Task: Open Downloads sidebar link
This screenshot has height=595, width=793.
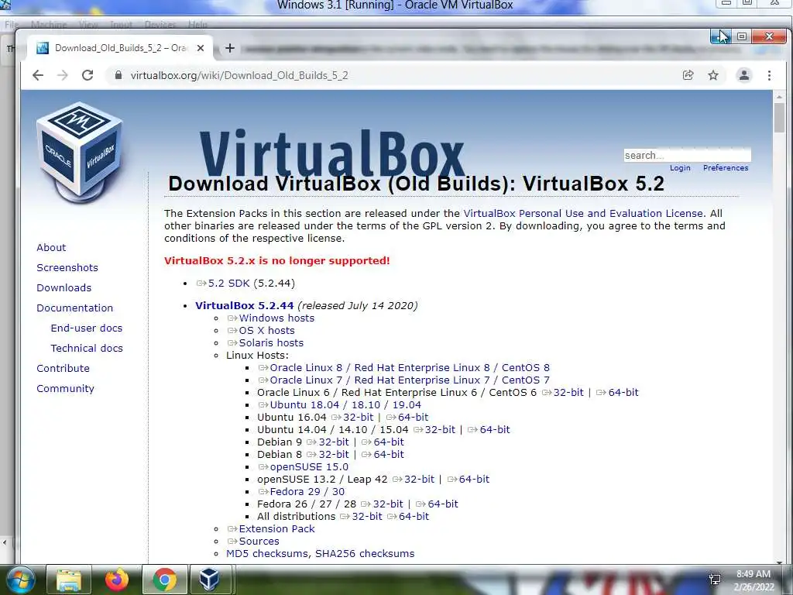Action: coord(64,288)
